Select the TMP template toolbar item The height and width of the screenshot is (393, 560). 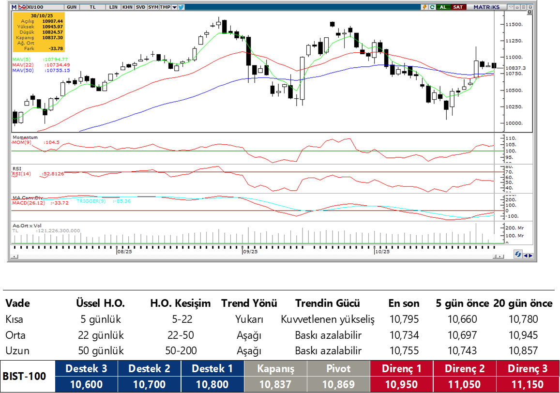pos(165,7)
